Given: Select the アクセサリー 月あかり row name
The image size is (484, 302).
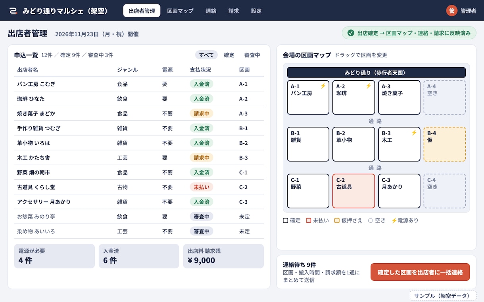Looking at the screenshot, I should 44,202.
